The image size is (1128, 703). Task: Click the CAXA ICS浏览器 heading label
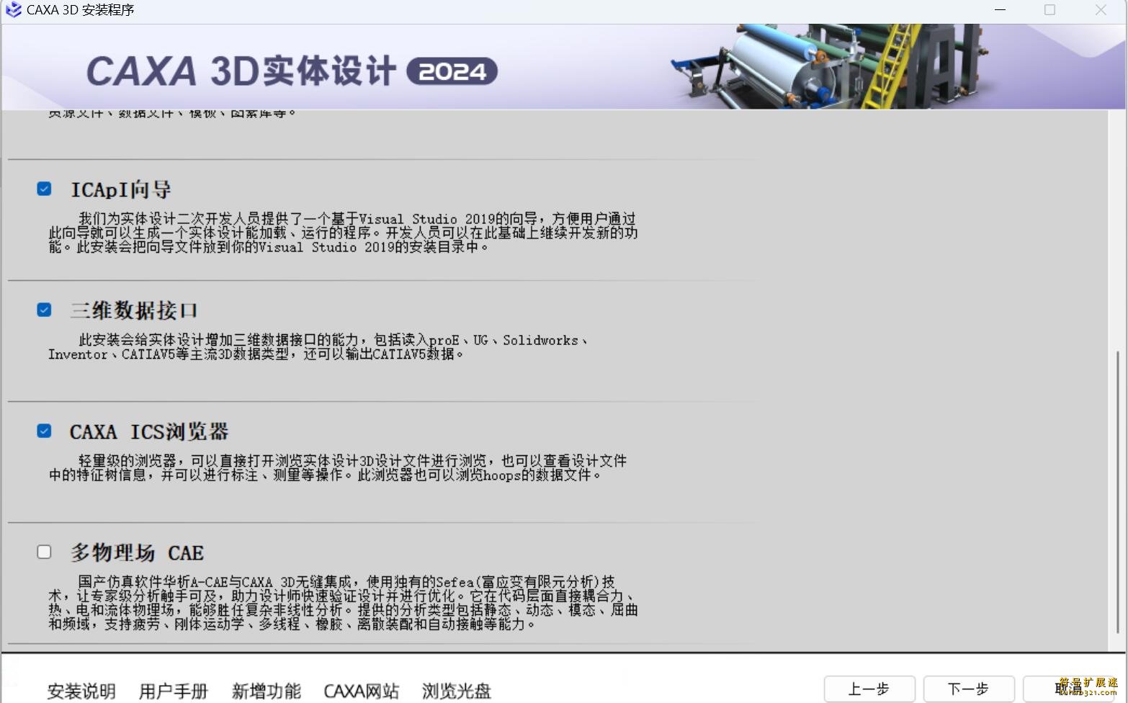pyautogui.click(x=149, y=431)
